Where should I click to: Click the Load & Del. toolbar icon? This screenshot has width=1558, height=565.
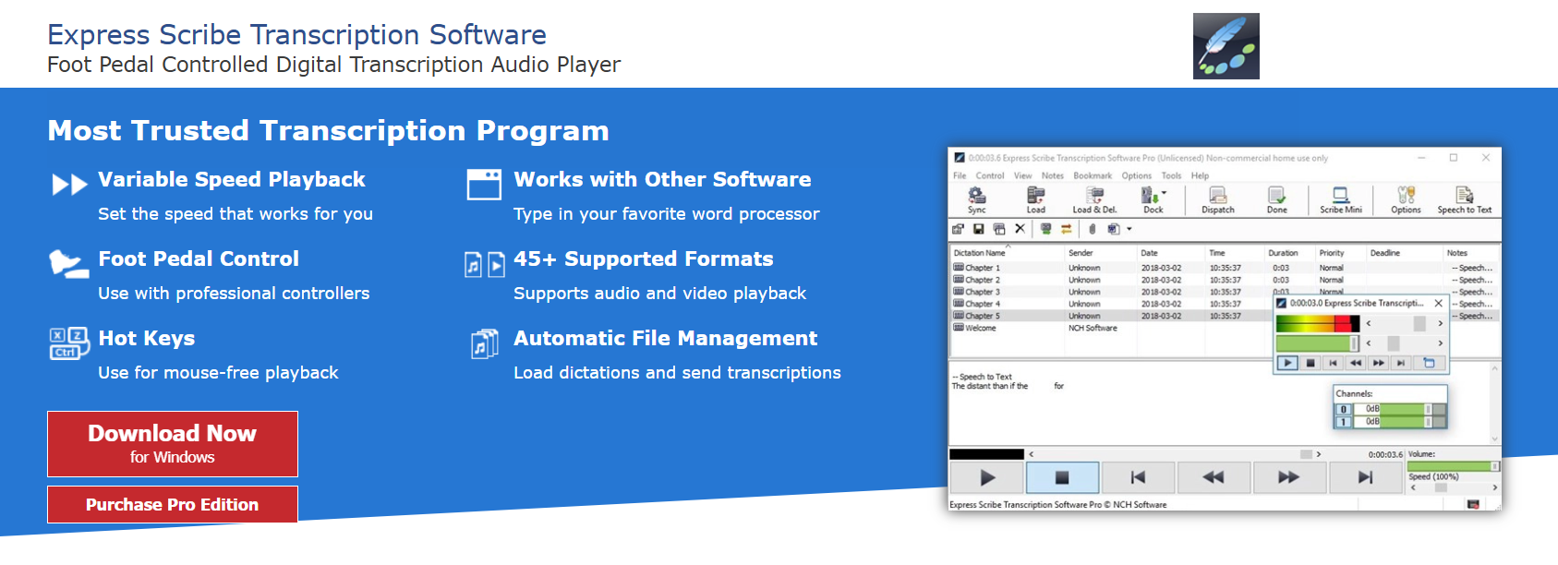[1094, 199]
